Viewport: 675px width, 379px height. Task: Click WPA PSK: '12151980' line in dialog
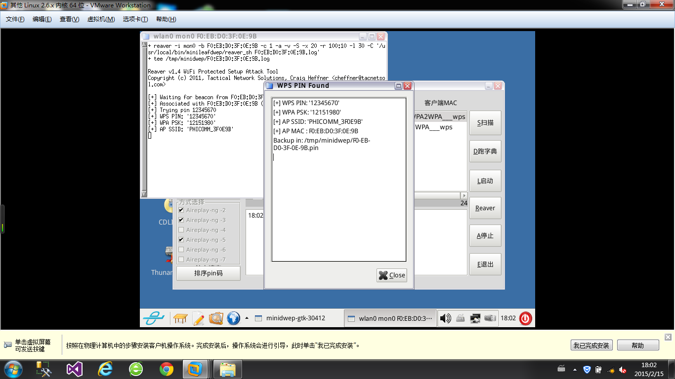[x=307, y=112]
